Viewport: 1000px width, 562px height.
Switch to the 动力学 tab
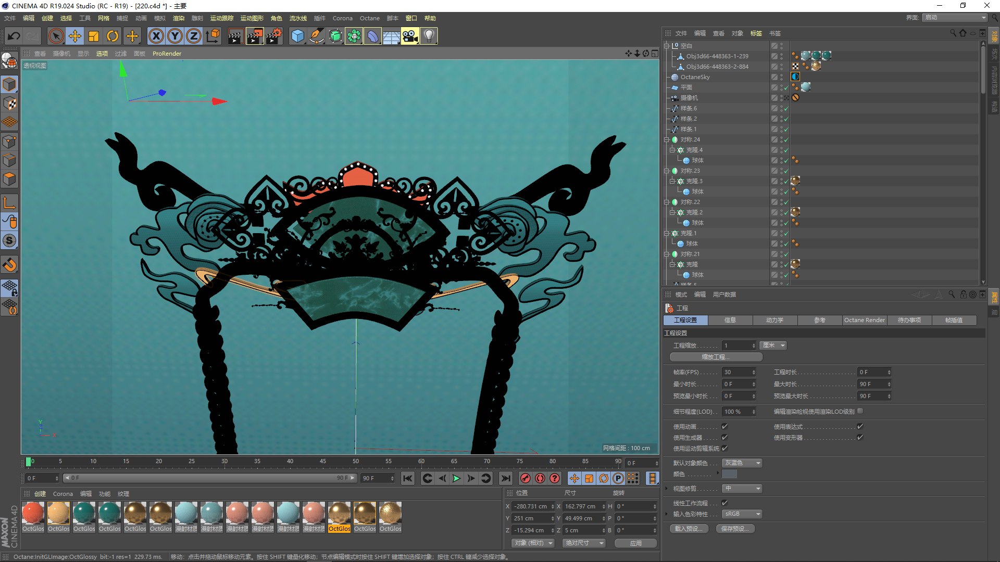(x=774, y=320)
